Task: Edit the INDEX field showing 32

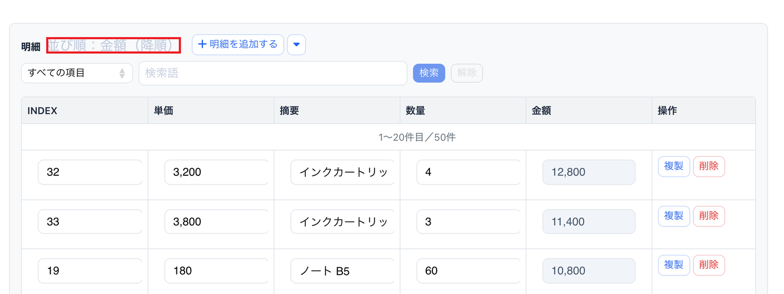Action: (90, 172)
